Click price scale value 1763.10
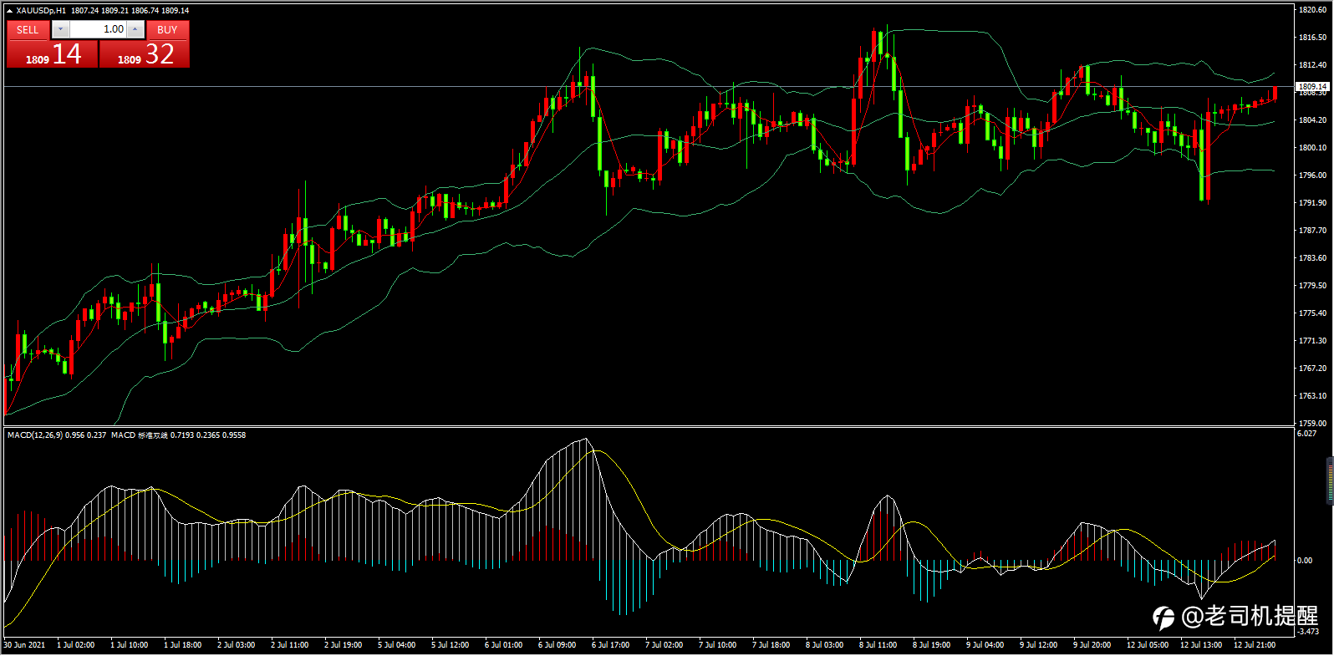The width and height of the screenshot is (1334, 656). pos(1312,396)
